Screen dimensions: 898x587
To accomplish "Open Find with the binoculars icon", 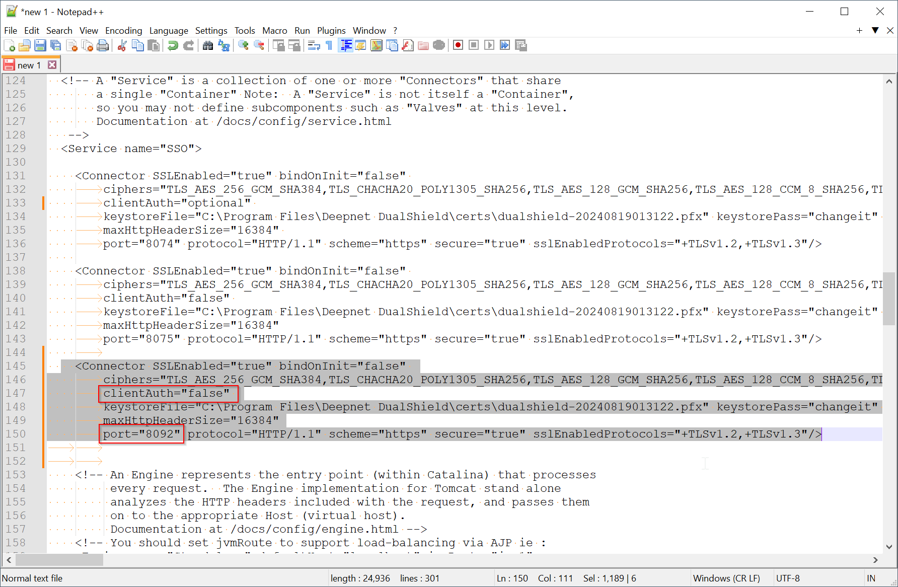I will tap(208, 46).
